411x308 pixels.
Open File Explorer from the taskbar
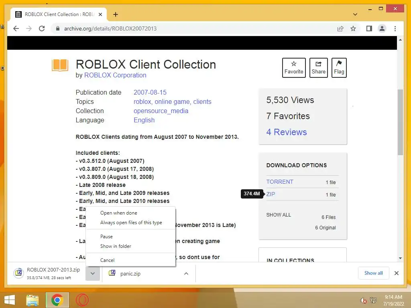(33, 300)
